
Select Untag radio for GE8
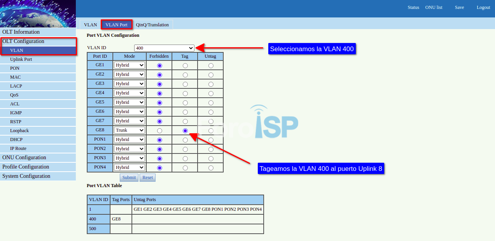tap(211, 131)
